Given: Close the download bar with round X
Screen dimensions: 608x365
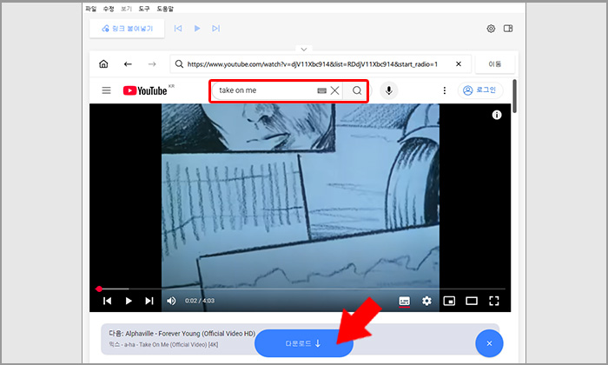Looking at the screenshot, I should [x=489, y=343].
